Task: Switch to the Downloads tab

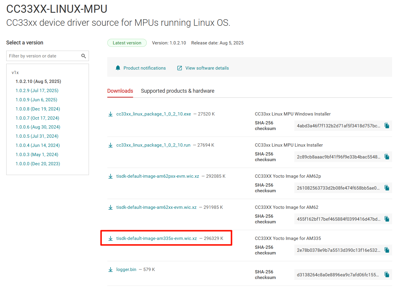Action: coord(120,91)
